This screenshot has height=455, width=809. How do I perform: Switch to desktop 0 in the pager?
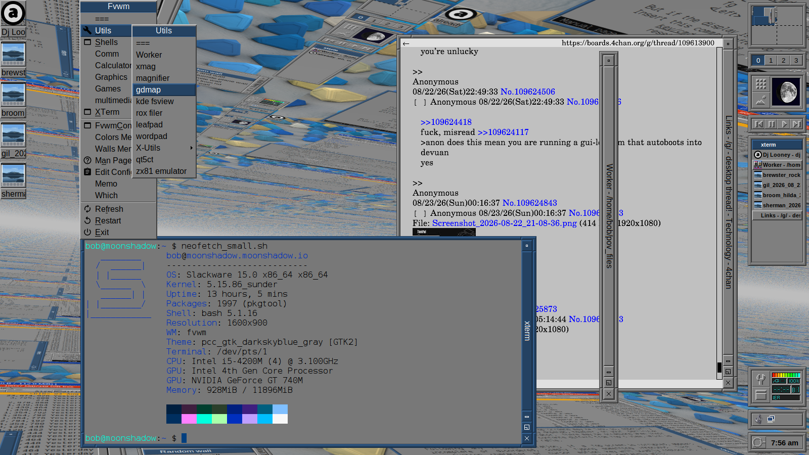758,60
